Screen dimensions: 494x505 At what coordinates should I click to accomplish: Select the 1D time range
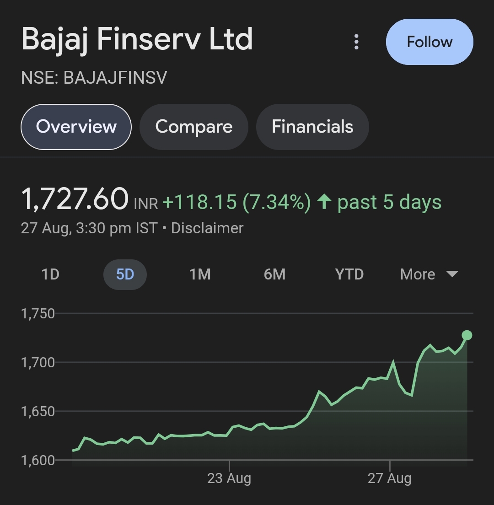pyautogui.click(x=50, y=274)
